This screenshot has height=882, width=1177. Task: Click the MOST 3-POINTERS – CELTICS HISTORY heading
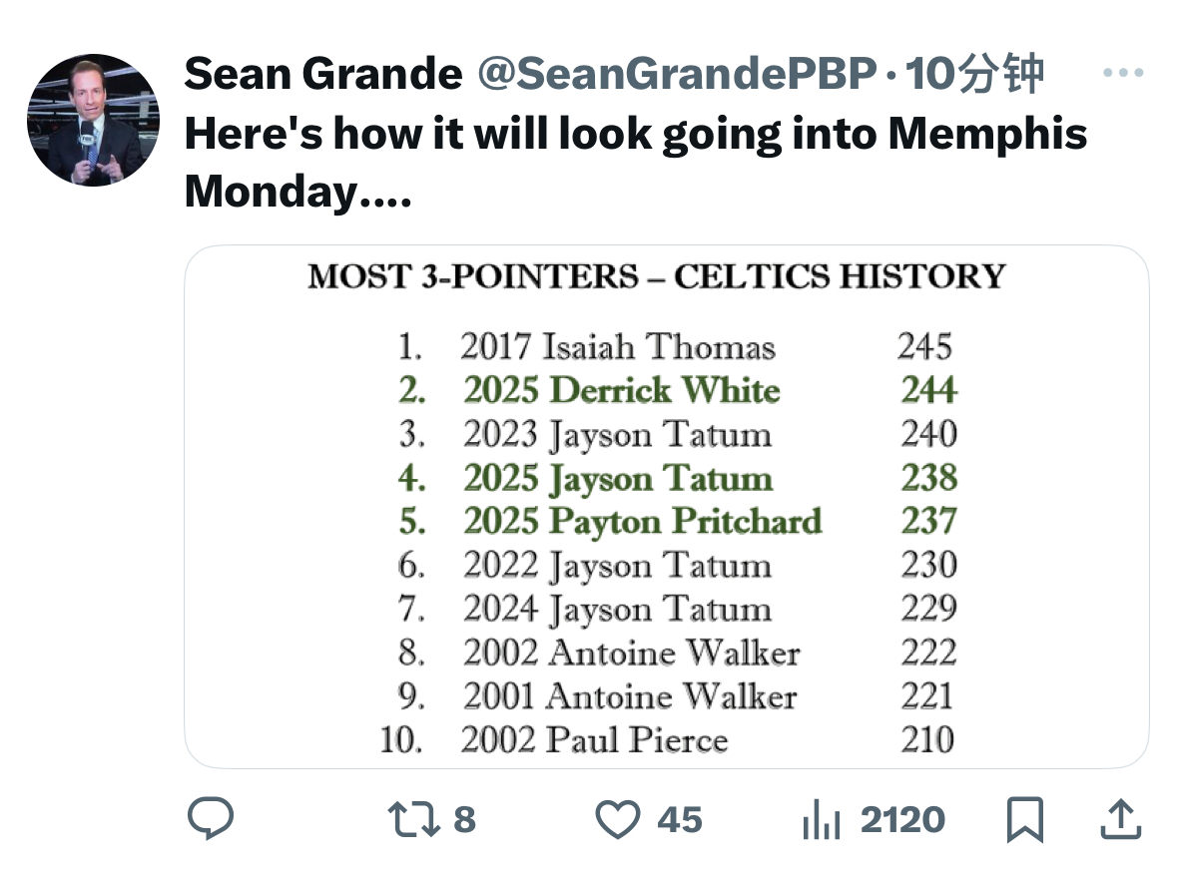tap(657, 276)
